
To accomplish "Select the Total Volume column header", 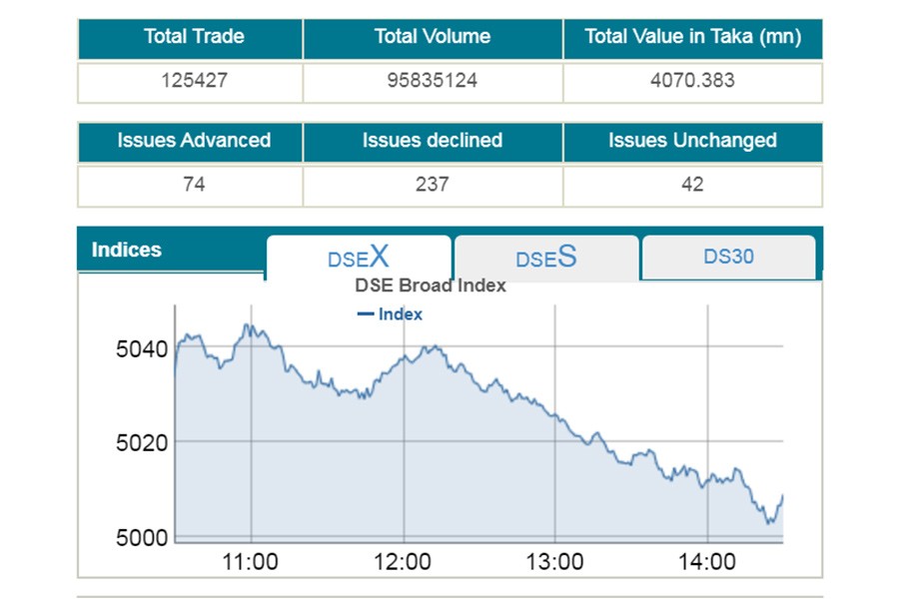I will 433,37.
